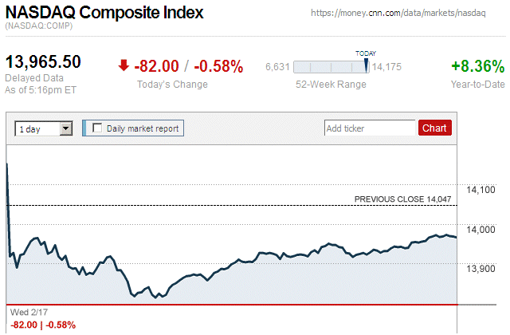510x335 pixels.
Task: Click the 13,900 axis label
Action: coord(481,269)
